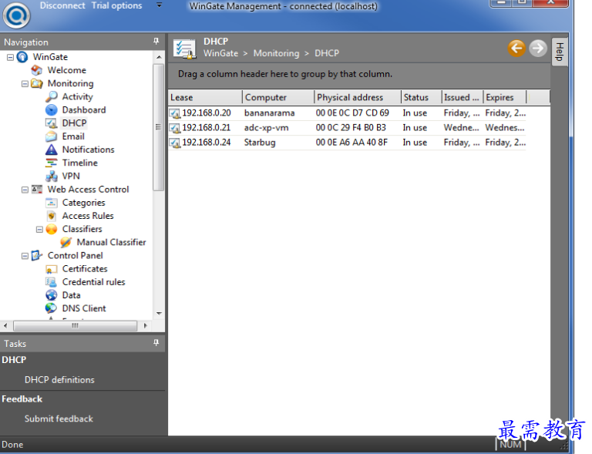This screenshot has height=454, width=592.
Task: Click the orange back arrow button
Action: (x=516, y=48)
